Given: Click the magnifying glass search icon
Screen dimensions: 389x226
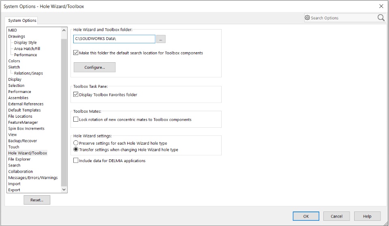Looking at the screenshot, I should point(381,17).
